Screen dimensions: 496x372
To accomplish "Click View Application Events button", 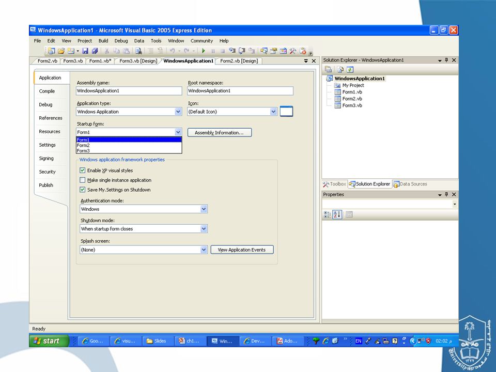I will click(x=242, y=250).
